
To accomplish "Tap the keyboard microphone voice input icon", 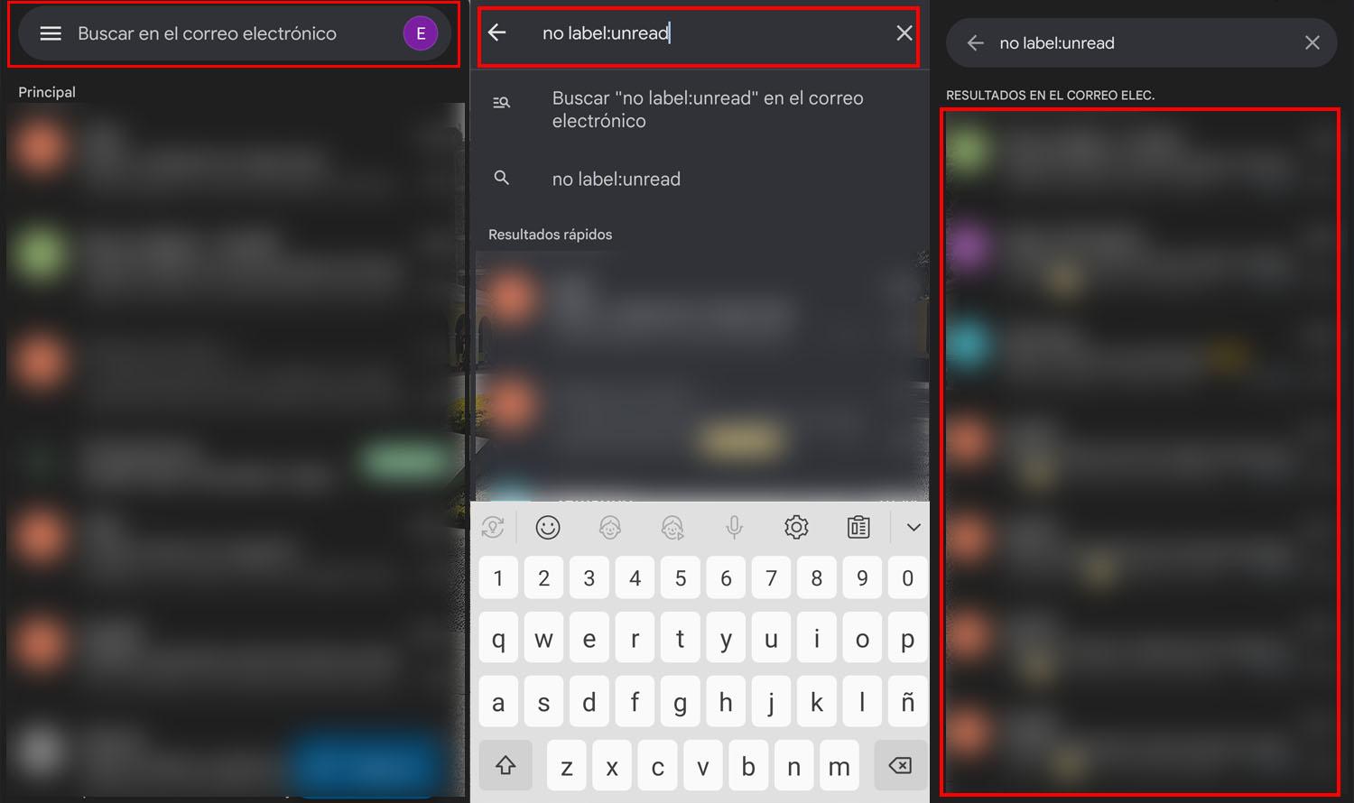I will 735,527.
